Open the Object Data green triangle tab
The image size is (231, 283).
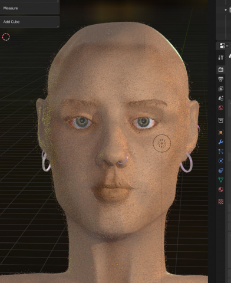click(221, 180)
